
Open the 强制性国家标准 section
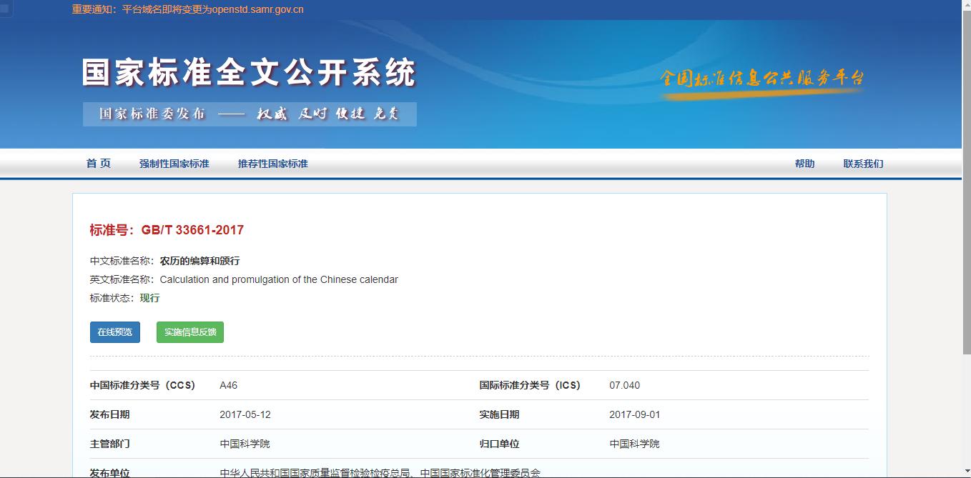[x=174, y=164]
